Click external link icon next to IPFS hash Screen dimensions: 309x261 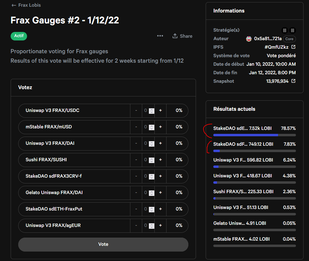tap(293, 47)
